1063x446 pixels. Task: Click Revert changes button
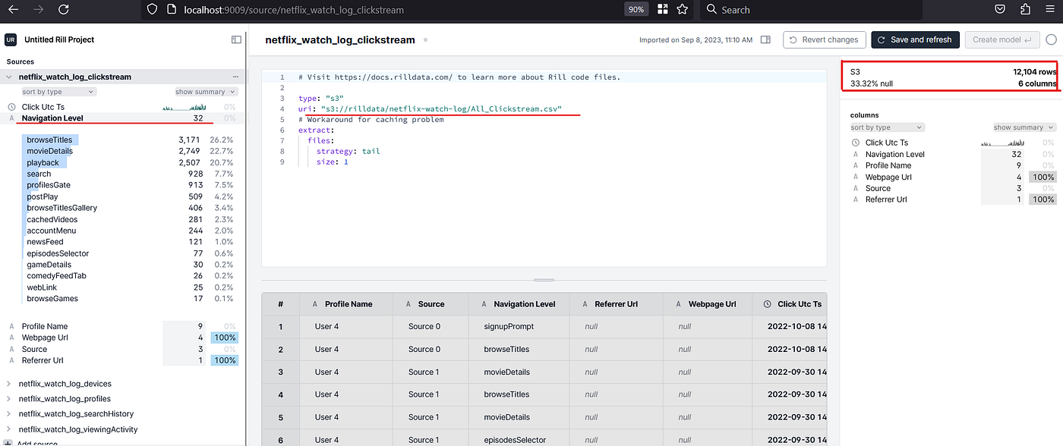824,39
